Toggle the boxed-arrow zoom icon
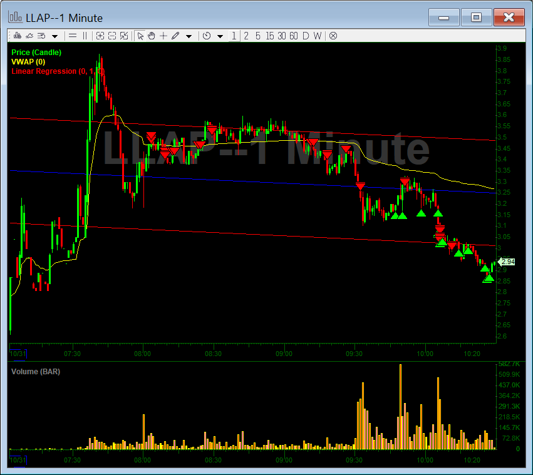Viewport: 533px width, 475px height. (123, 36)
